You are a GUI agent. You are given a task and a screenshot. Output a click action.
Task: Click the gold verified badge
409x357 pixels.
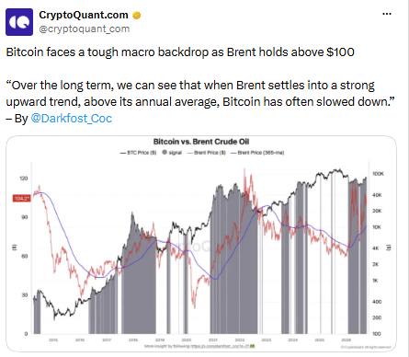click(137, 16)
